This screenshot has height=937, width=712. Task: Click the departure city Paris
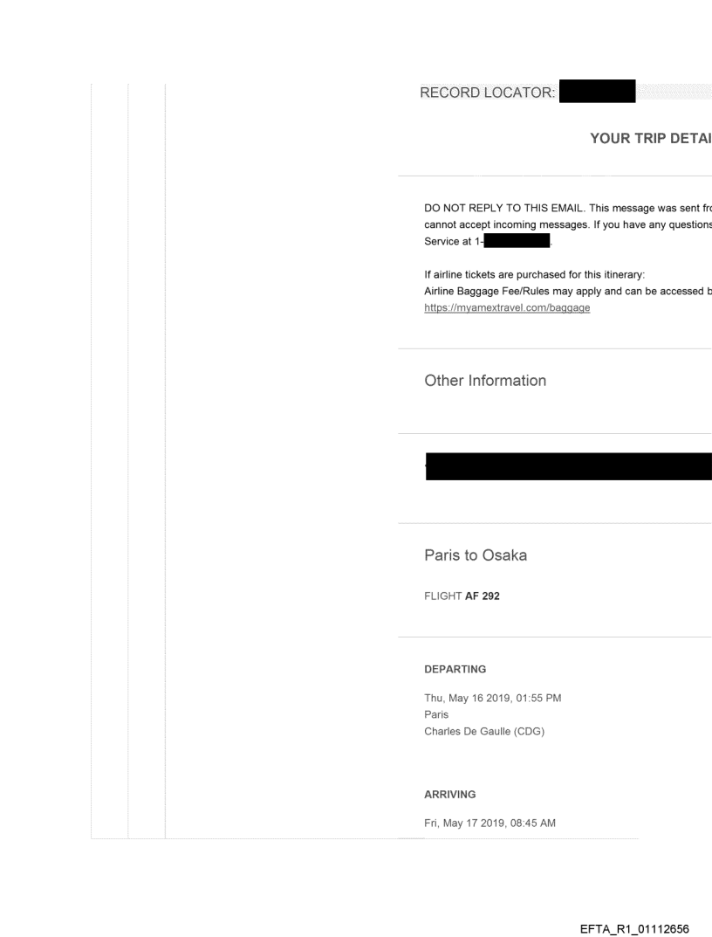point(435,713)
